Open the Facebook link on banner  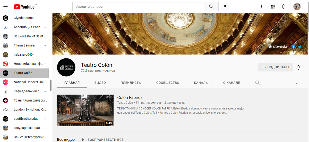(293, 47)
